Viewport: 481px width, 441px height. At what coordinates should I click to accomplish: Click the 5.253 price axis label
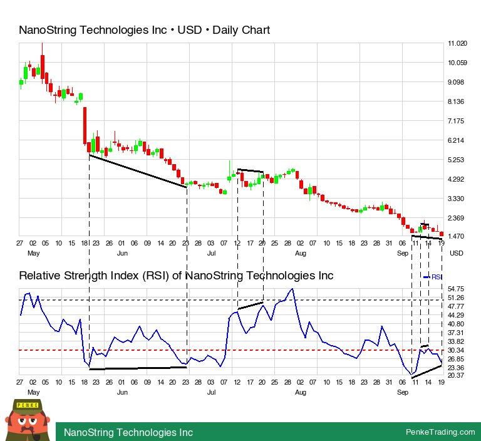click(456, 160)
